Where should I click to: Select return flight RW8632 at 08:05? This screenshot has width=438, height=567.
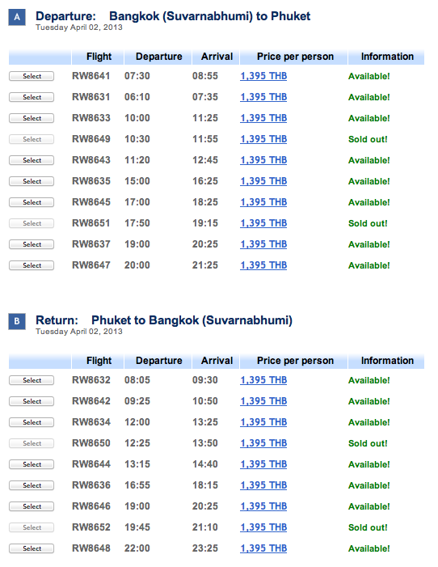coord(32,380)
